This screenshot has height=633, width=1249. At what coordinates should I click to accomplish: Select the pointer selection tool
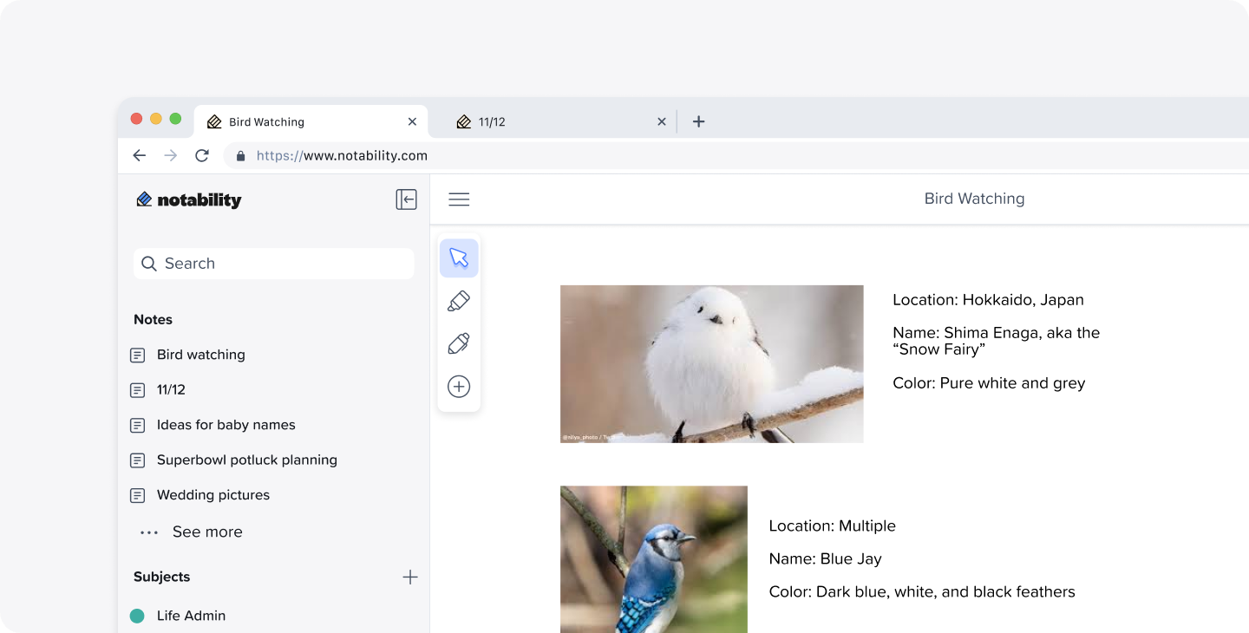pos(459,258)
